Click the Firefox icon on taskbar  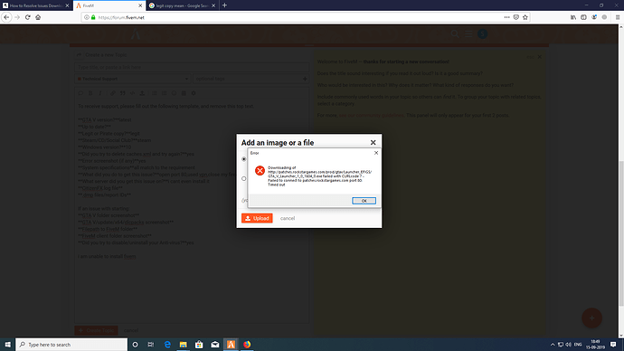(x=247, y=345)
